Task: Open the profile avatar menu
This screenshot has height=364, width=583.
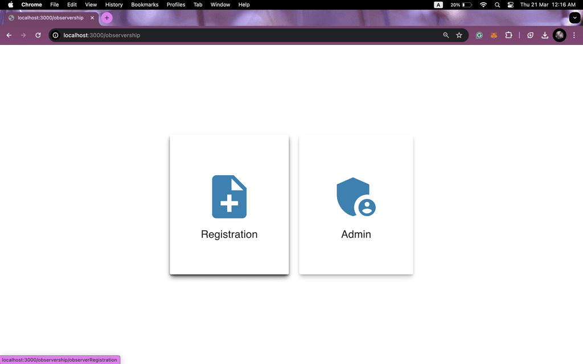Action: (560, 35)
